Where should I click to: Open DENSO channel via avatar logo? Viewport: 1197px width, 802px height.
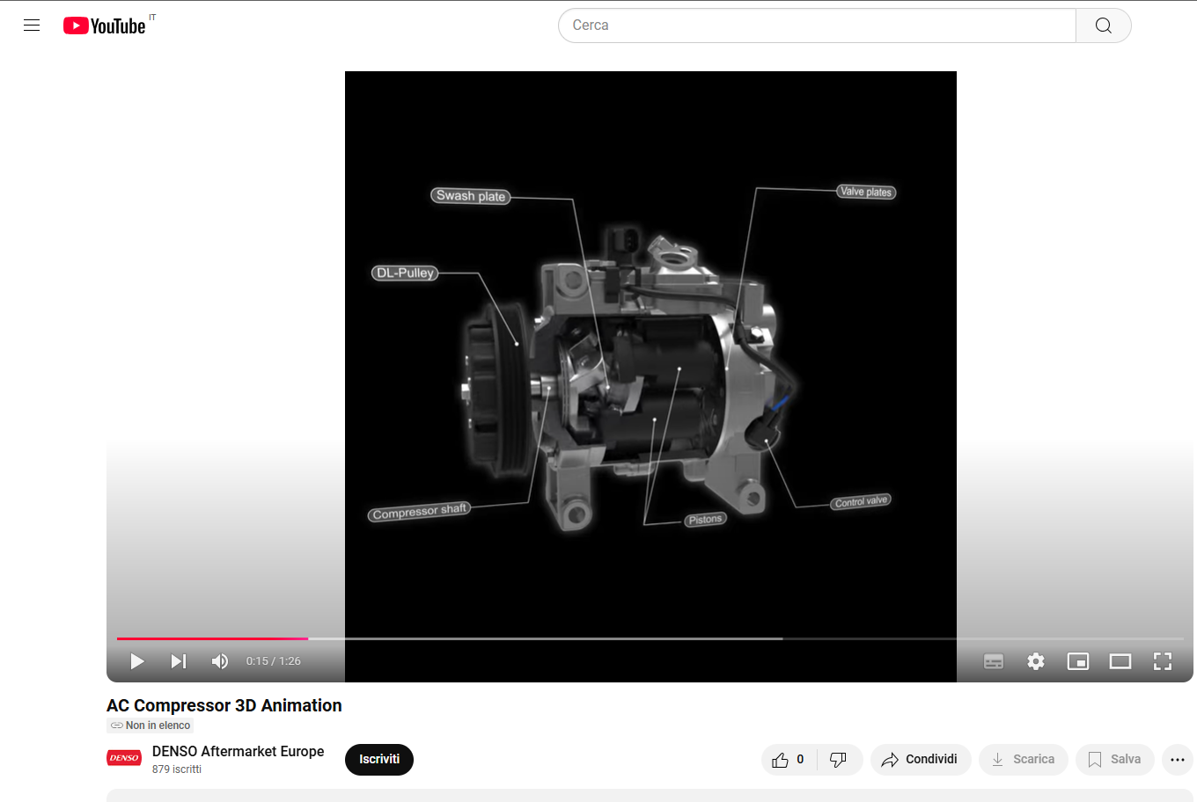[x=124, y=758]
